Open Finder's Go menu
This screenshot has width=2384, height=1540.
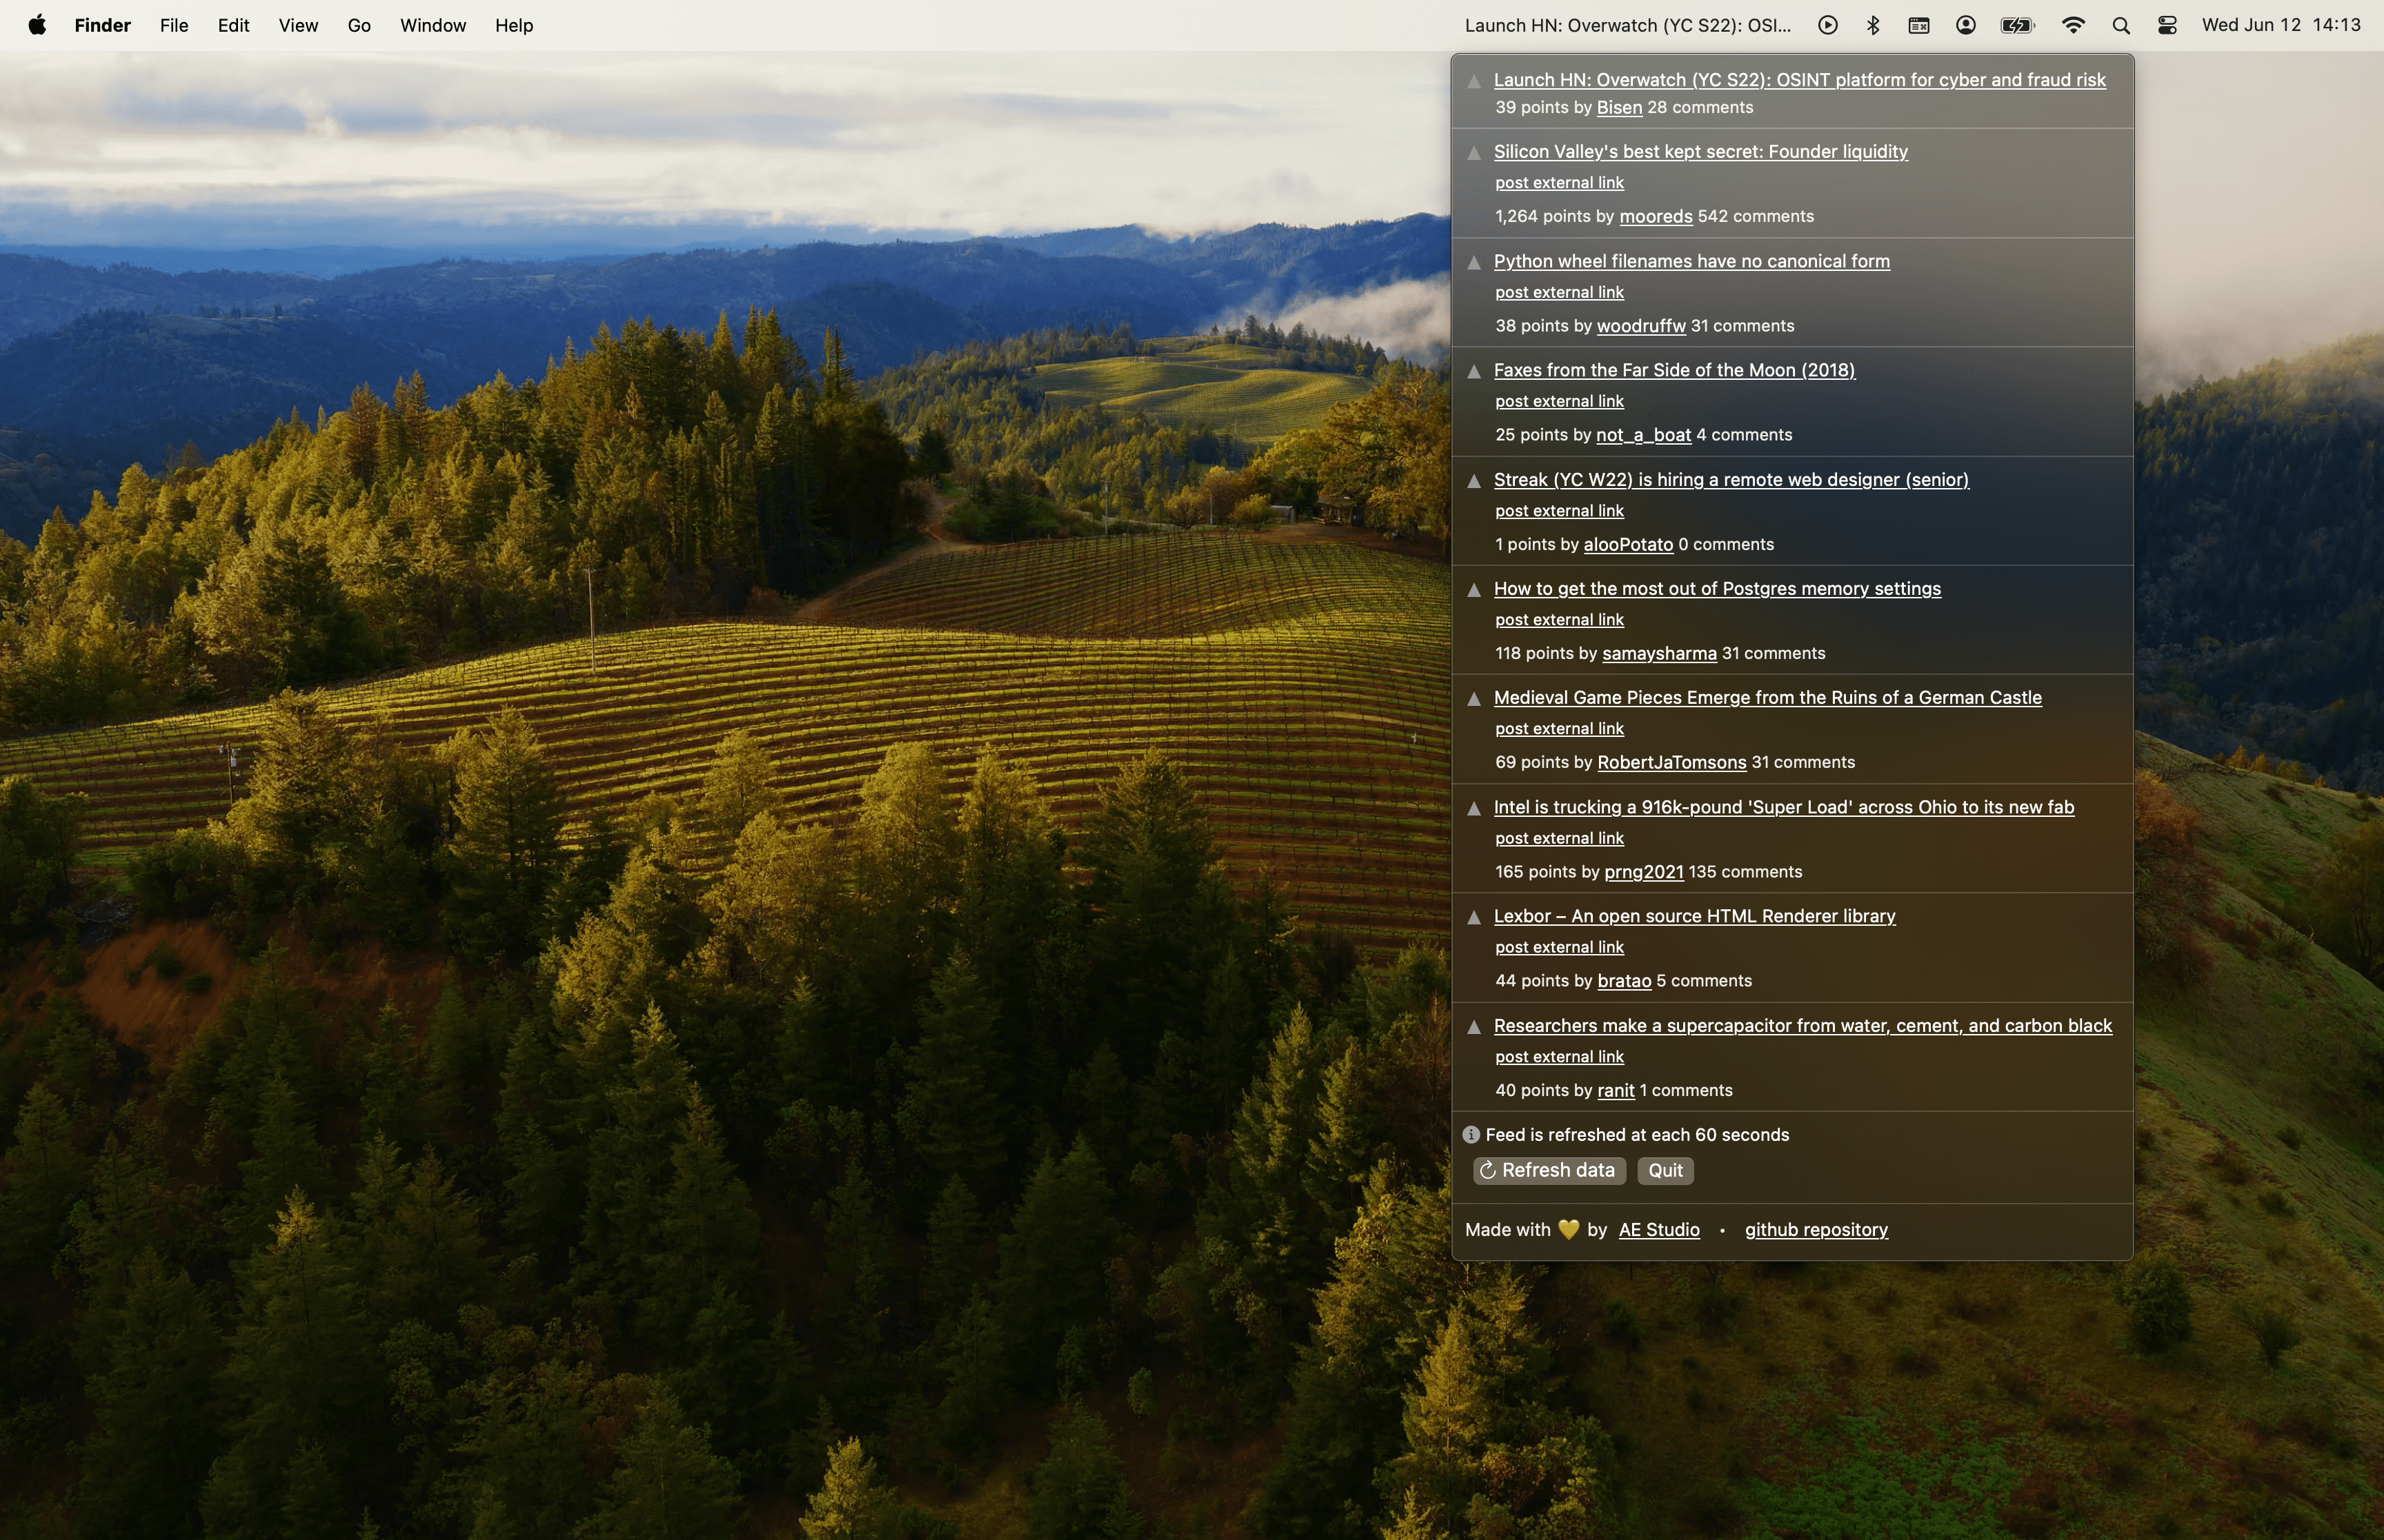coord(359,25)
